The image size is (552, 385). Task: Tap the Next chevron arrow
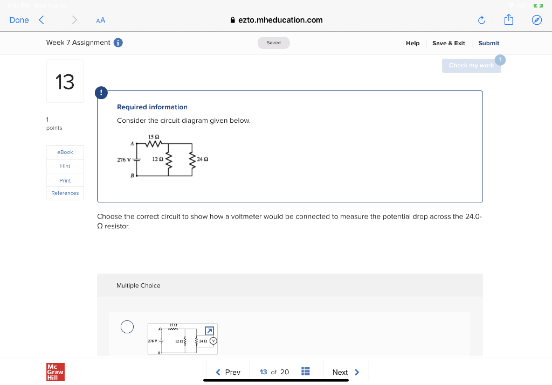pos(356,372)
